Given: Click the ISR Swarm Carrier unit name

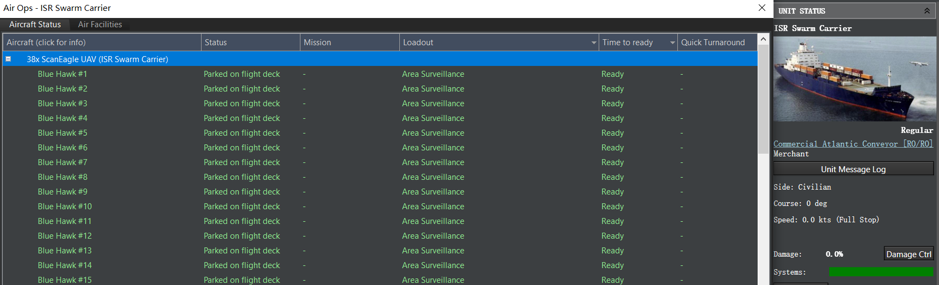Looking at the screenshot, I should 813,28.
